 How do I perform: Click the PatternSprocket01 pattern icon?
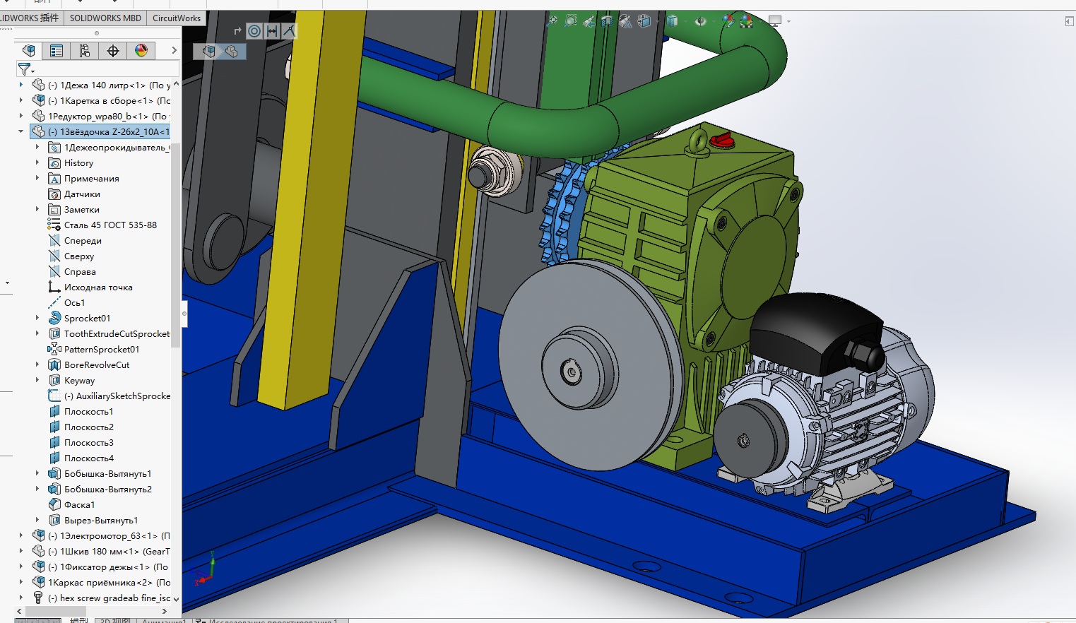[x=54, y=349]
